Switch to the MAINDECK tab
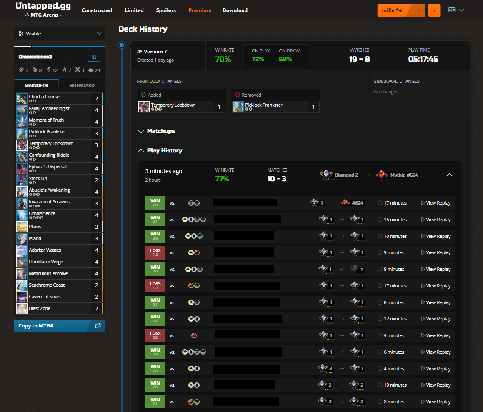483x412 pixels. [36, 85]
